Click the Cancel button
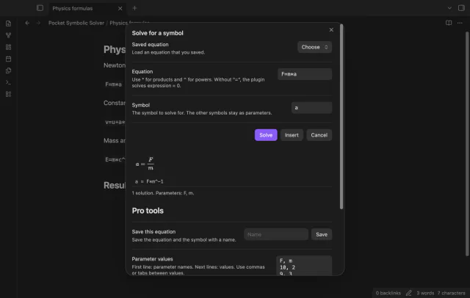The width and height of the screenshot is (470, 298). [x=319, y=135]
